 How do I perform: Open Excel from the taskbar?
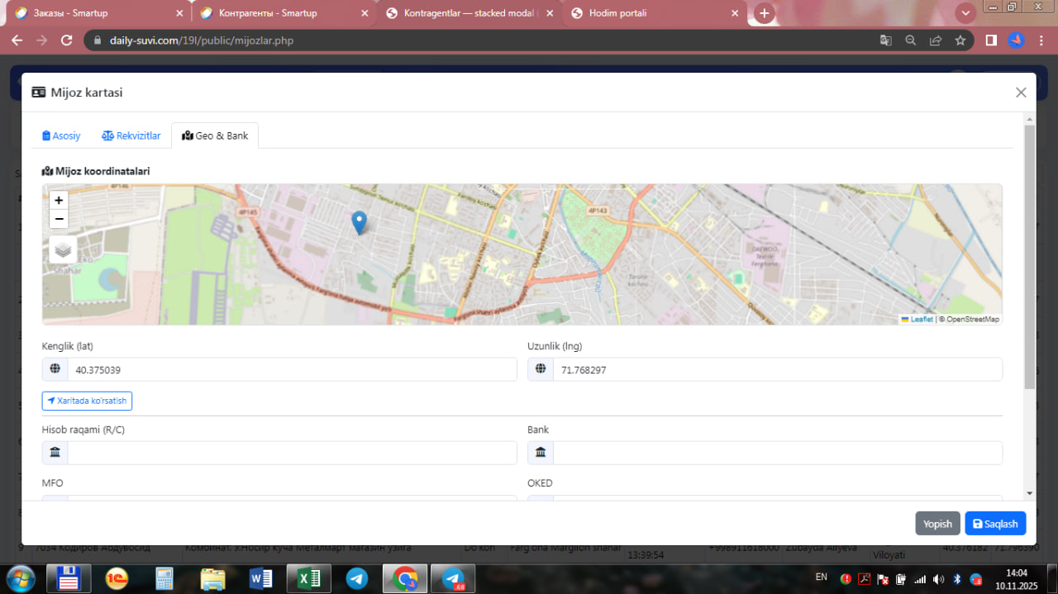308,578
